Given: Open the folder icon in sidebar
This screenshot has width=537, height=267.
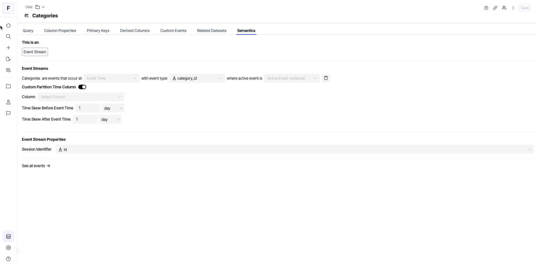Looking at the screenshot, I should point(8,86).
